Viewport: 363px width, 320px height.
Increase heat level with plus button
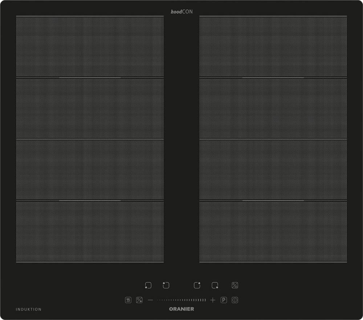point(213,300)
